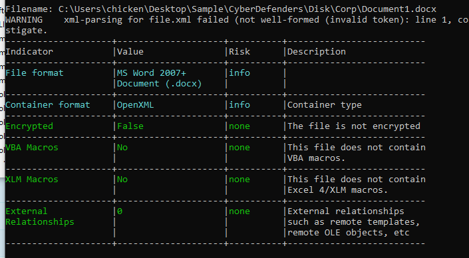Click 'remote OLE objects, etc' text
This screenshot has width=469, height=258.
point(349,233)
